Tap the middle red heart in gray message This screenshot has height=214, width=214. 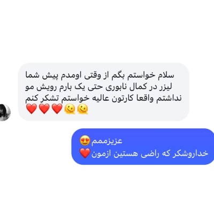click(x=44, y=109)
